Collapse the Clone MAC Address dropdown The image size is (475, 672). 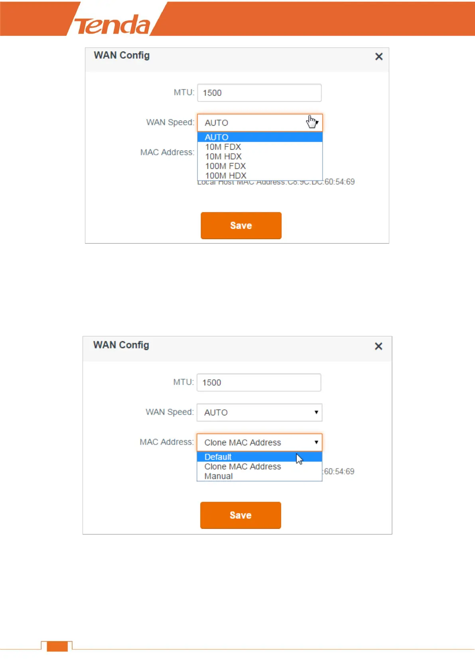coord(259,443)
